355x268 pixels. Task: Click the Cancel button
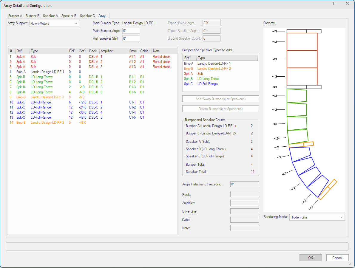(x=337, y=258)
